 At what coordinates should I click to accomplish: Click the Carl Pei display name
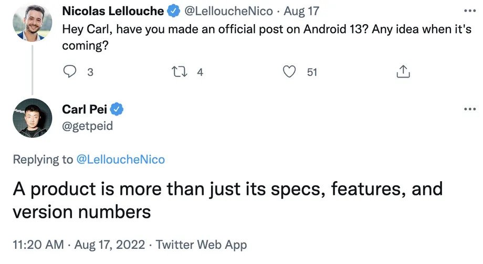point(85,109)
